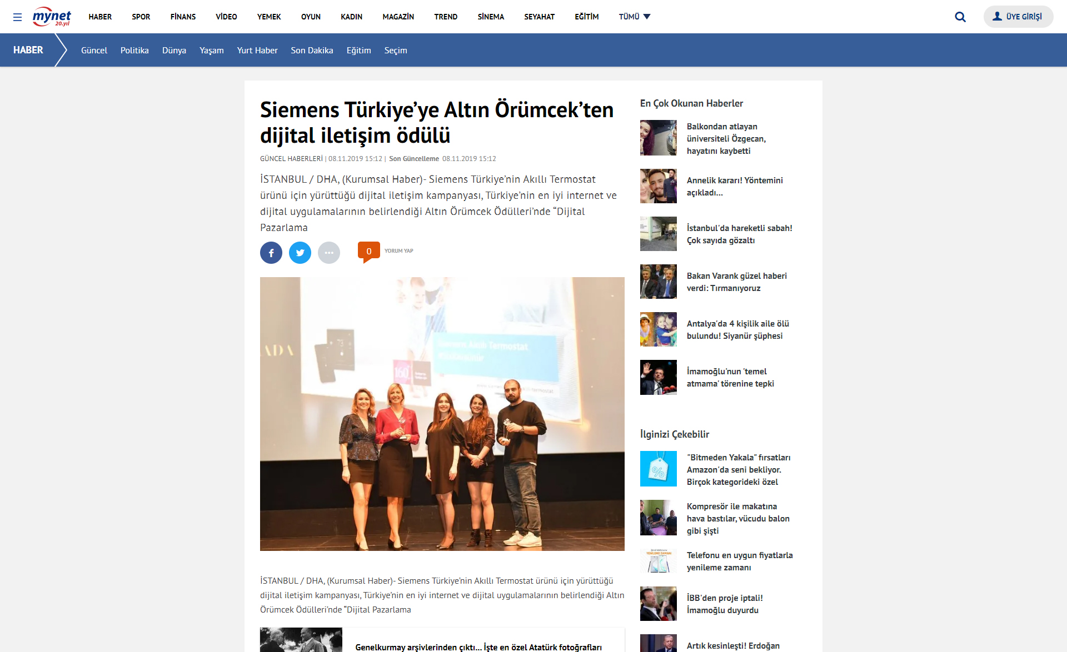
Task: Click the main article award photo
Action: pos(442,414)
